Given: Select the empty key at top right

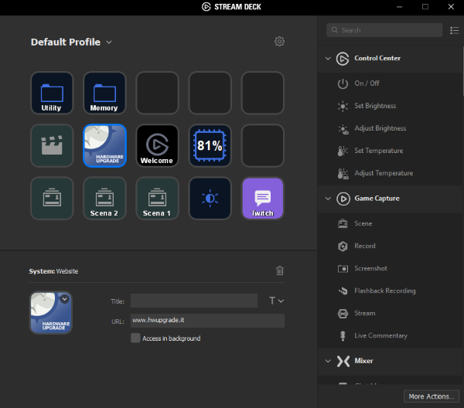Looking at the screenshot, I should (x=262, y=93).
